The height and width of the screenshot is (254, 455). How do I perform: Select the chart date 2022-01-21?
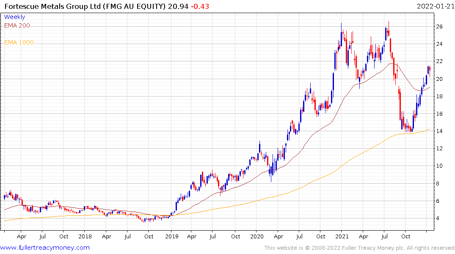(435, 6)
